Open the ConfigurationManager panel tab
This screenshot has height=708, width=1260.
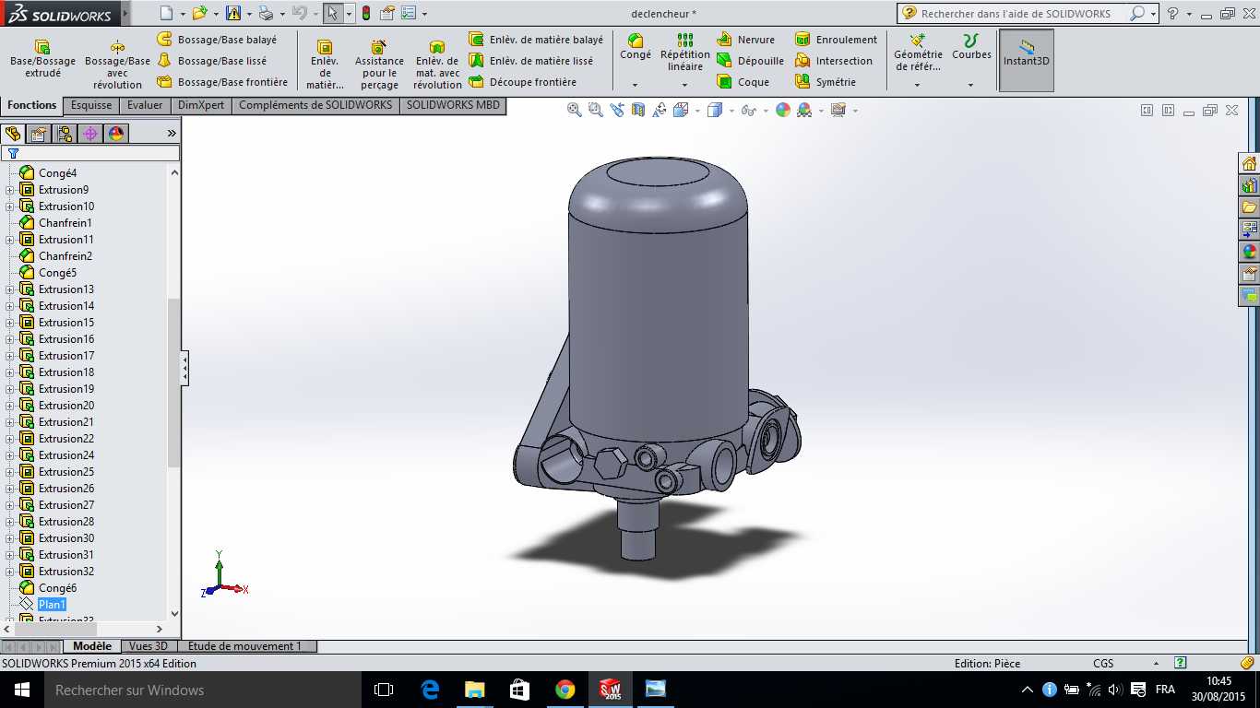(65, 134)
